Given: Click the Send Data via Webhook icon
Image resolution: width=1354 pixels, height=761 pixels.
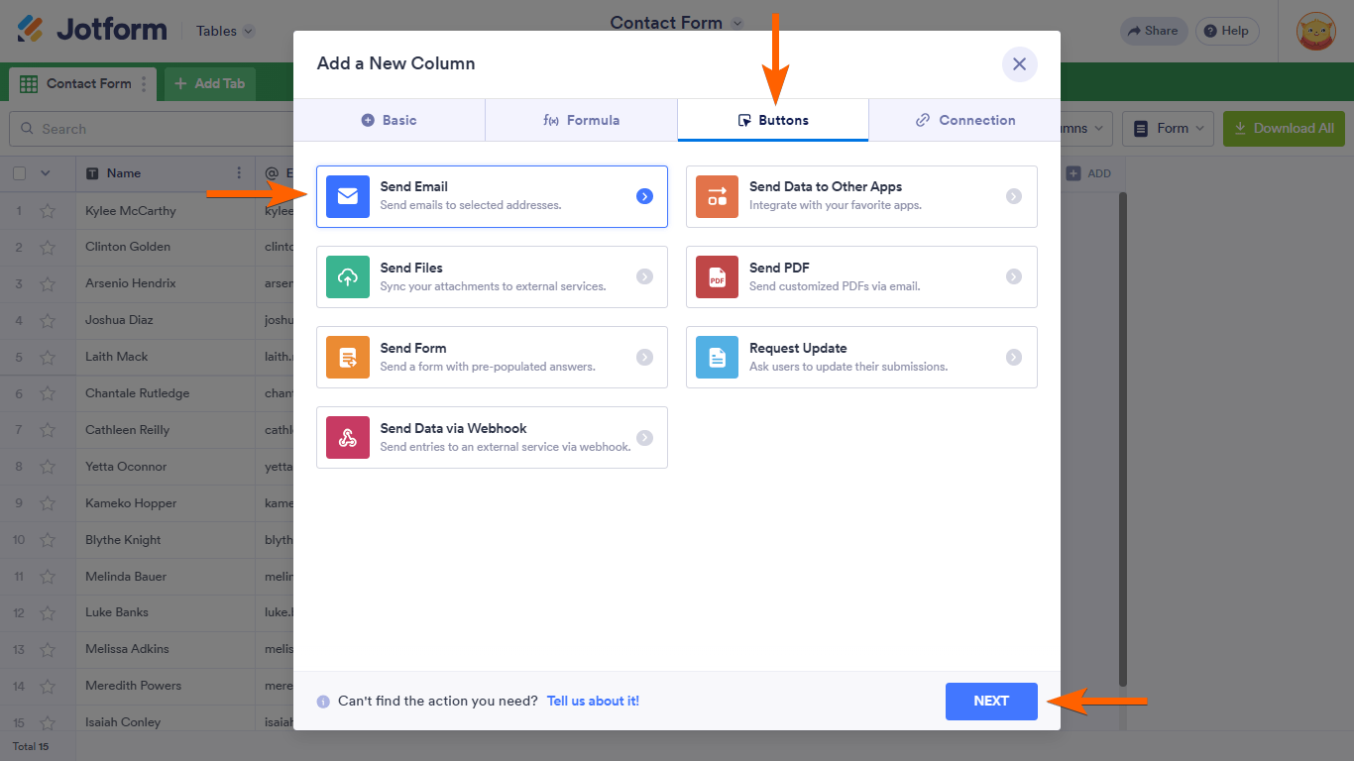Looking at the screenshot, I should (347, 438).
